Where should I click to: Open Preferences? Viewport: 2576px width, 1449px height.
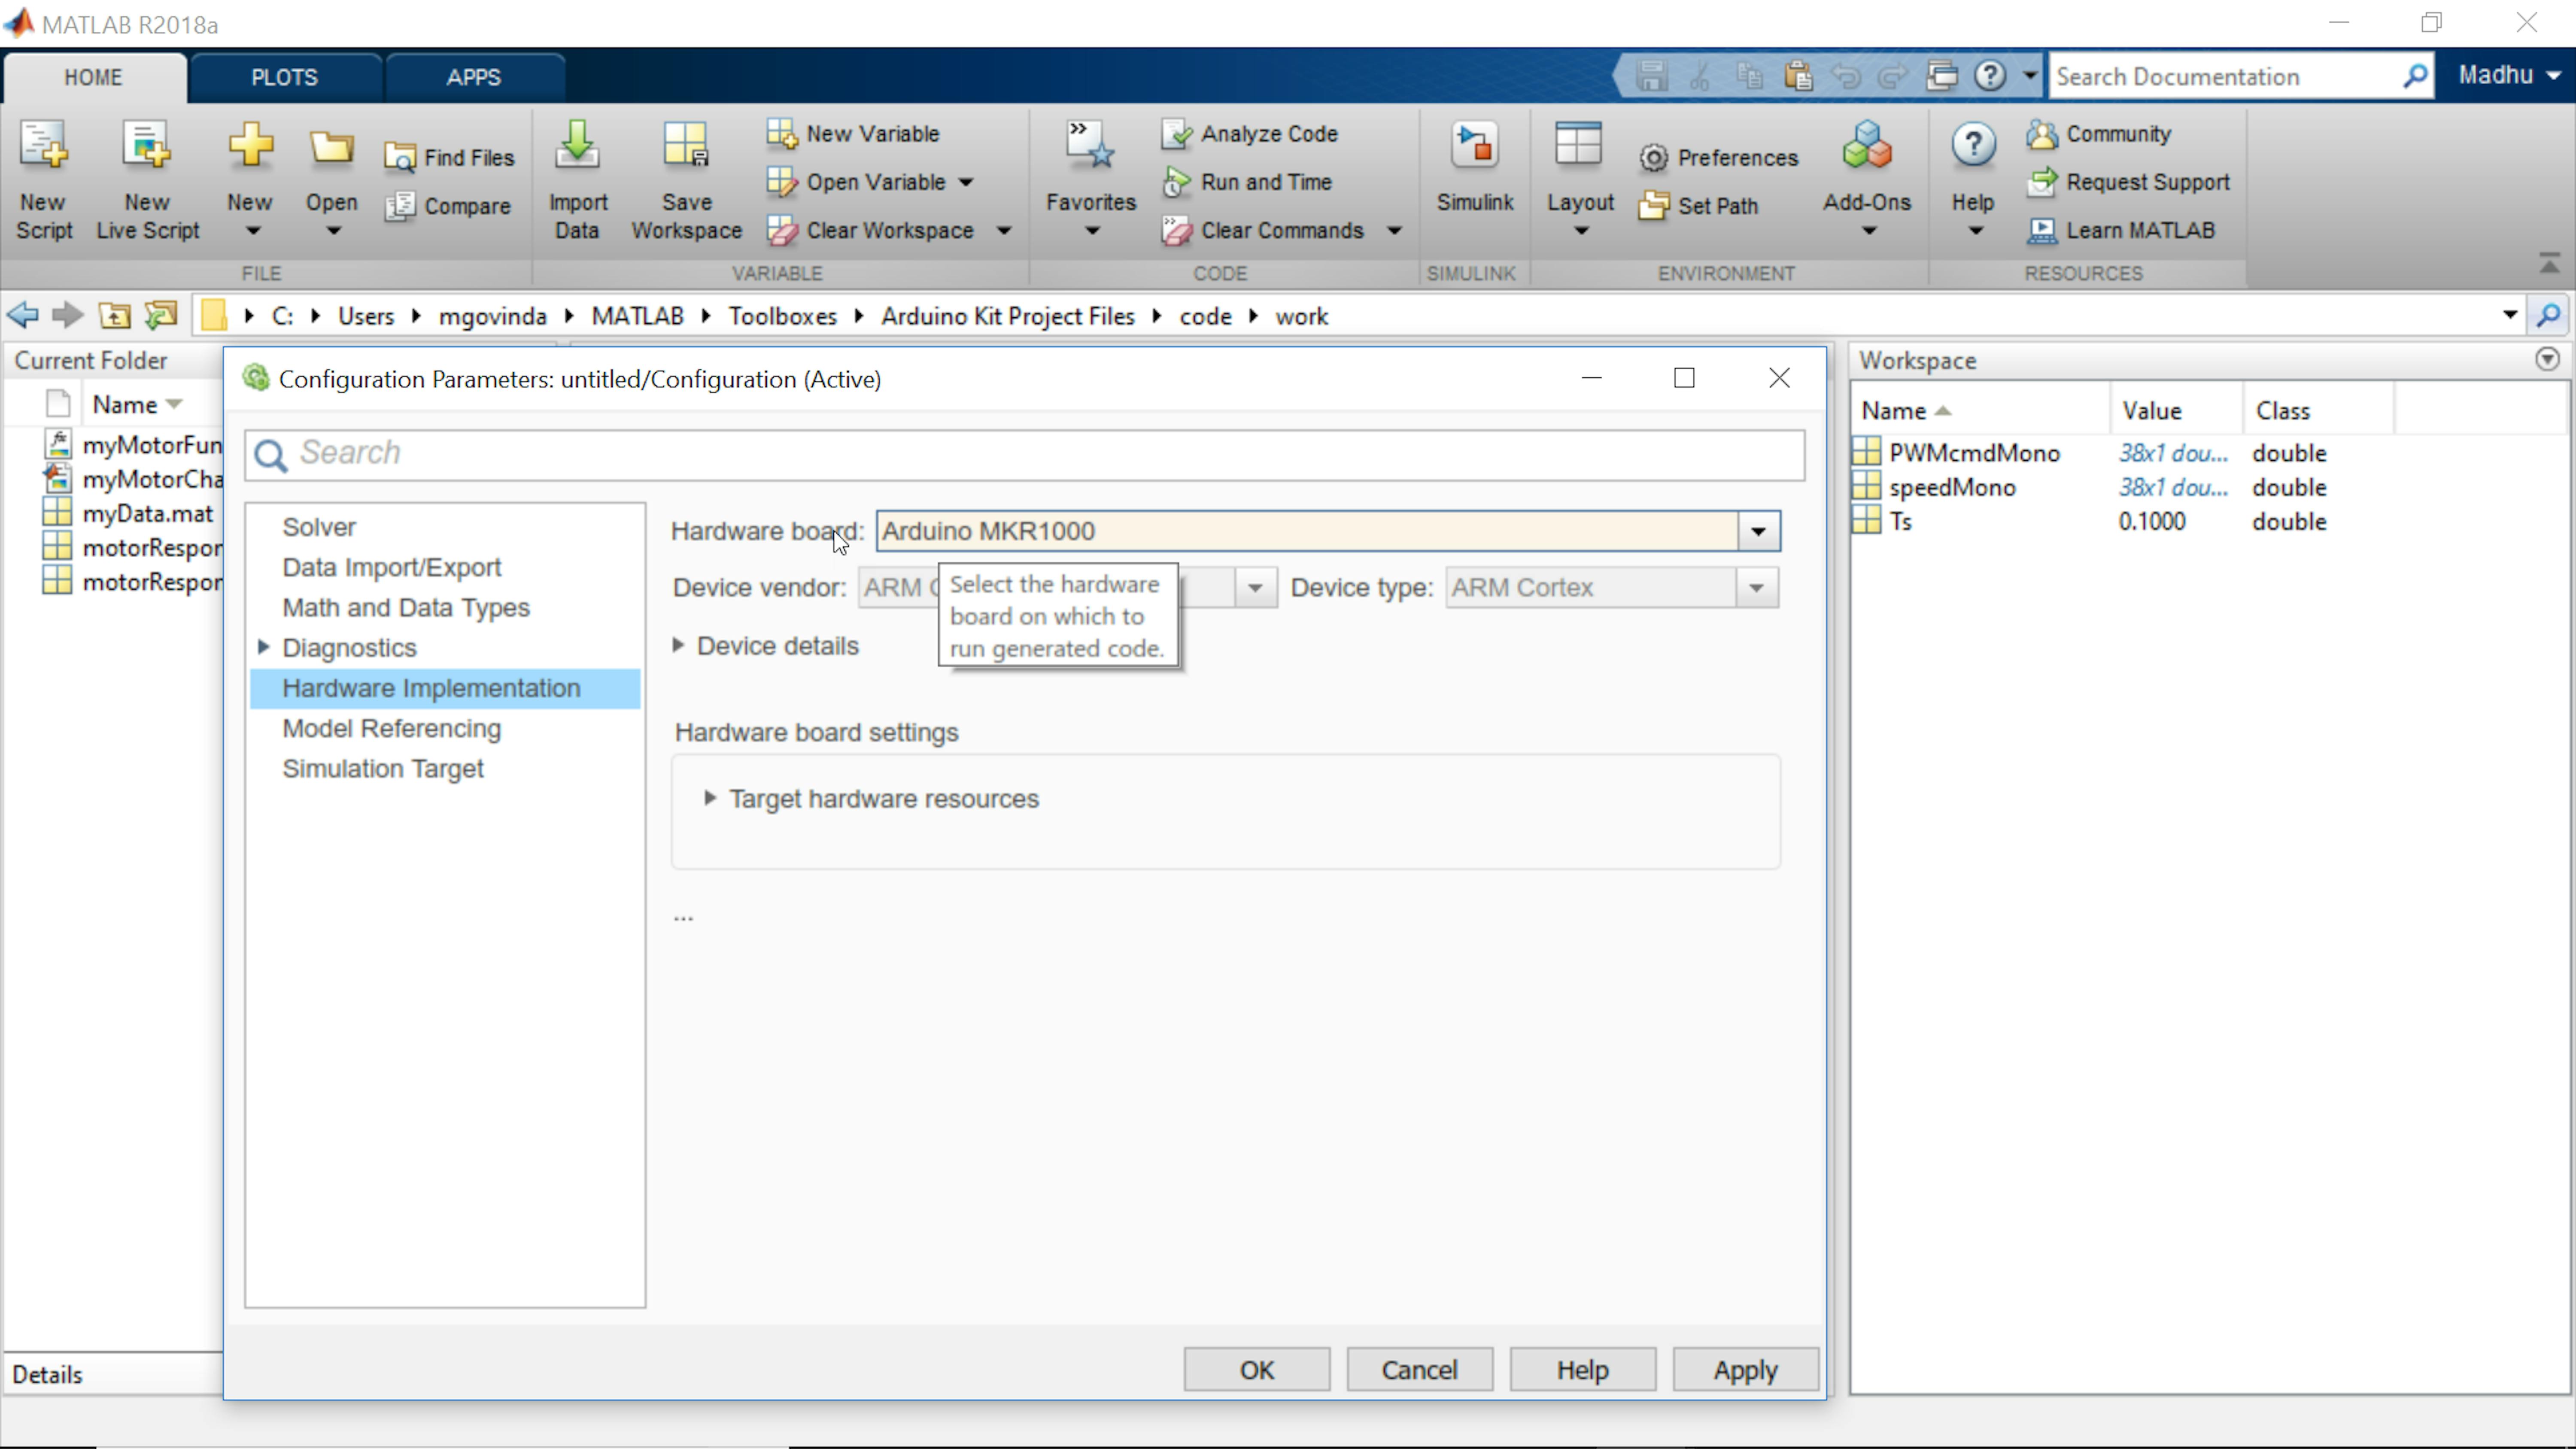coord(1718,157)
